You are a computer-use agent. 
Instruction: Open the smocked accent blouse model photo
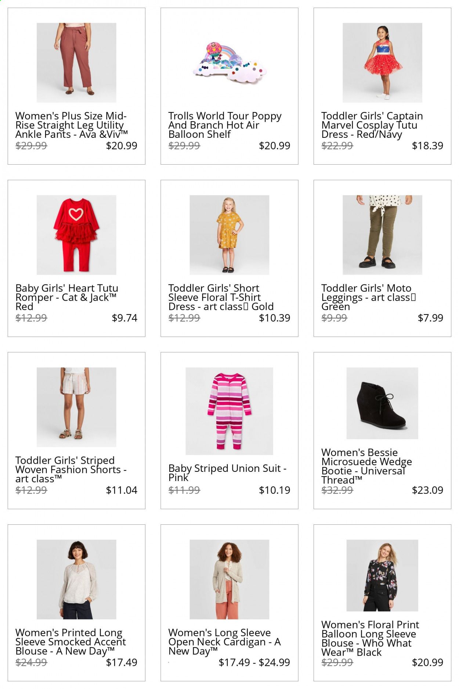click(76, 579)
